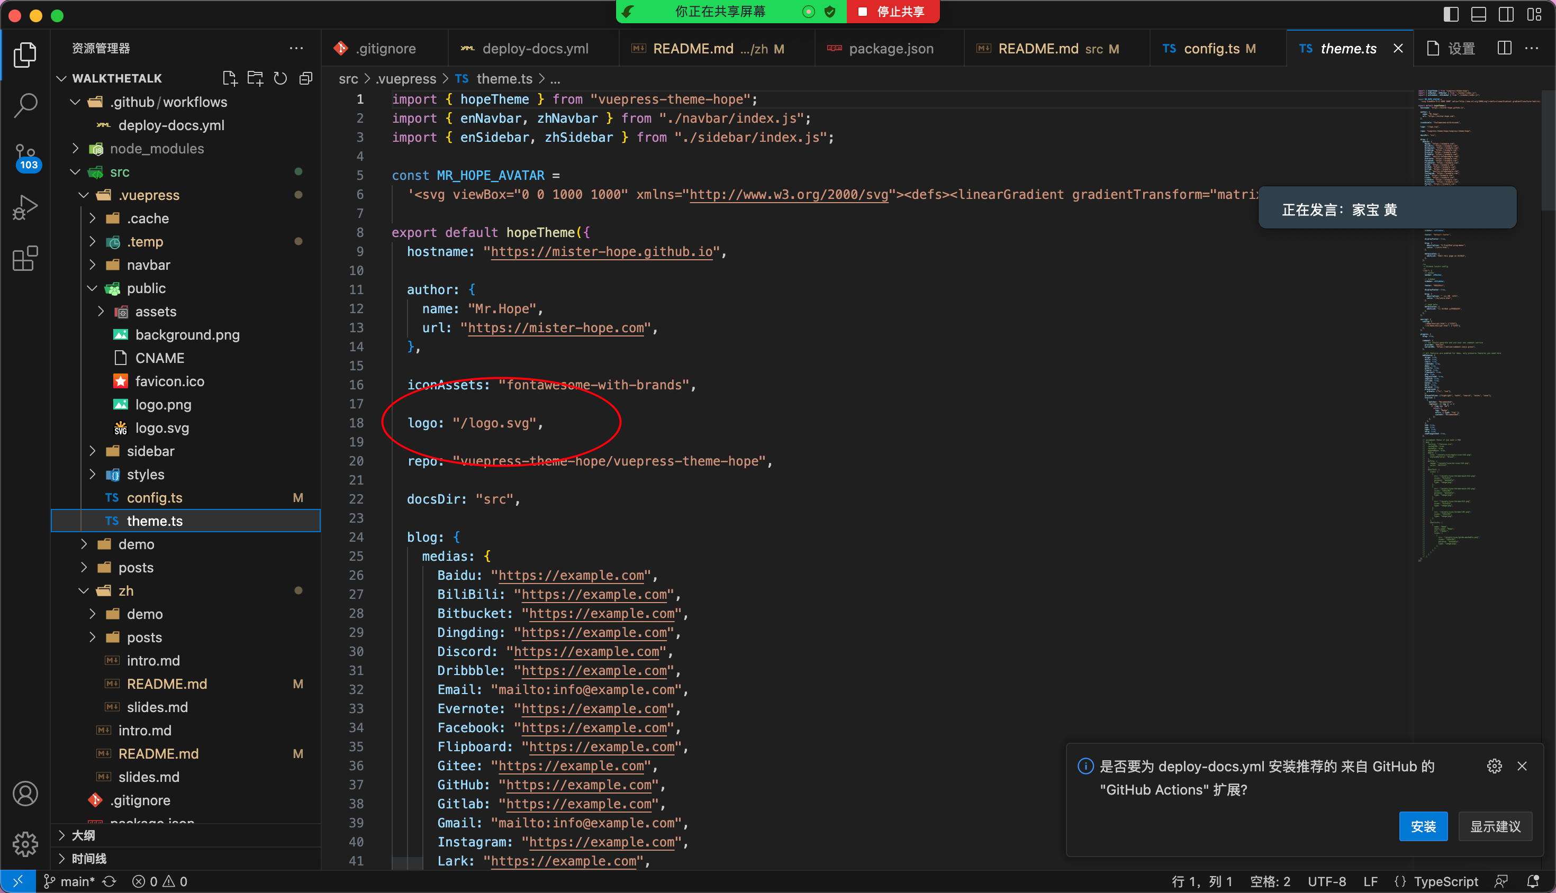Open logo.svg in the file tree
Image resolution: width=1556 pixels, height=893 pixels.
[162, 428]
